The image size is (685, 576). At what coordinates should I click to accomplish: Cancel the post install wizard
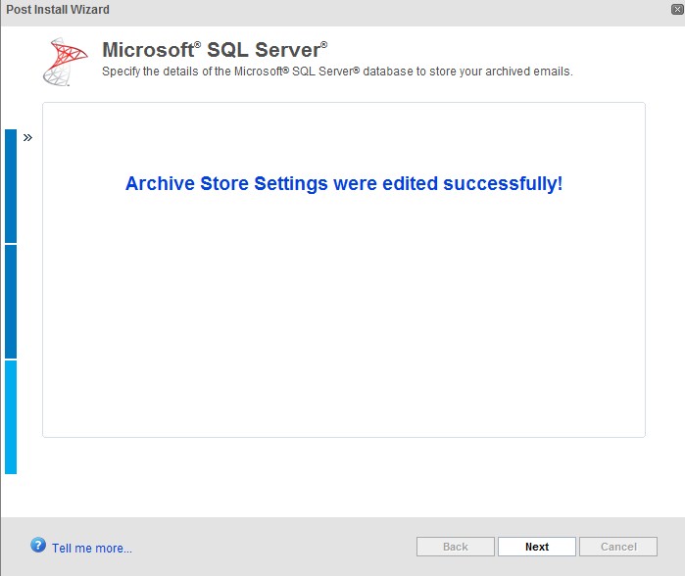click(x=618, y=547)
